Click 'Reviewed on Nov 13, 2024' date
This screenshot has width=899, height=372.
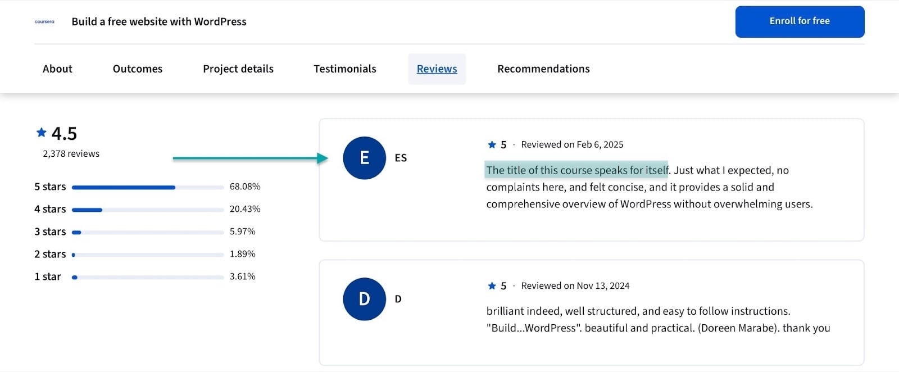[575, 285]
